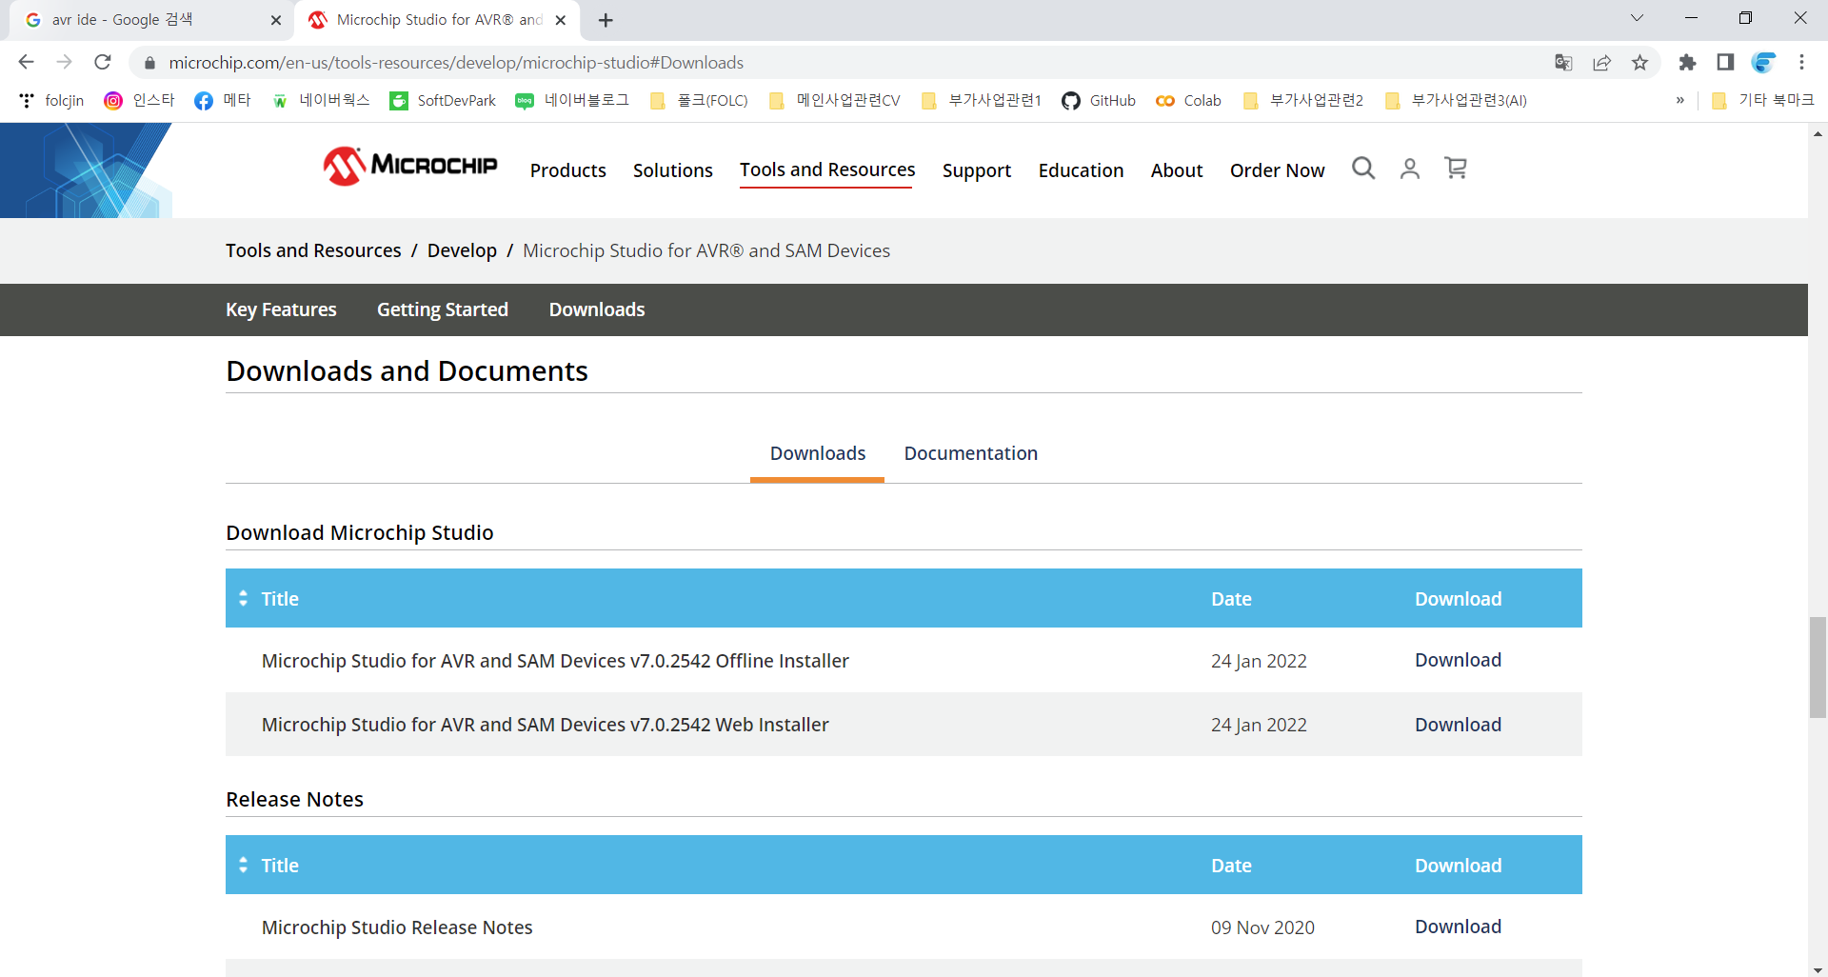Open the 부가사업관련3(AI) bookmark folder
Viewport: 1828px width, 977px height.
tap(1456, 100)
